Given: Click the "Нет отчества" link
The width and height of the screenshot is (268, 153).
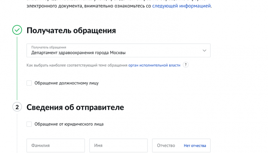Looking at the screenshot, I should click(195, 146).
